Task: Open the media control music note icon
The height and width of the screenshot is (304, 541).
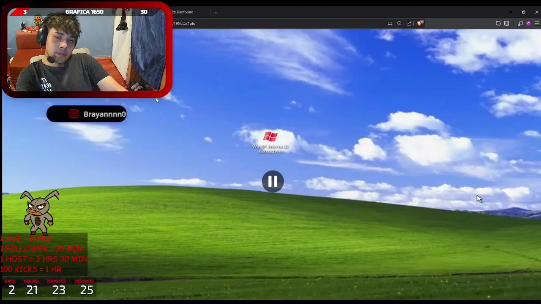Action: (x=520, y=23)
